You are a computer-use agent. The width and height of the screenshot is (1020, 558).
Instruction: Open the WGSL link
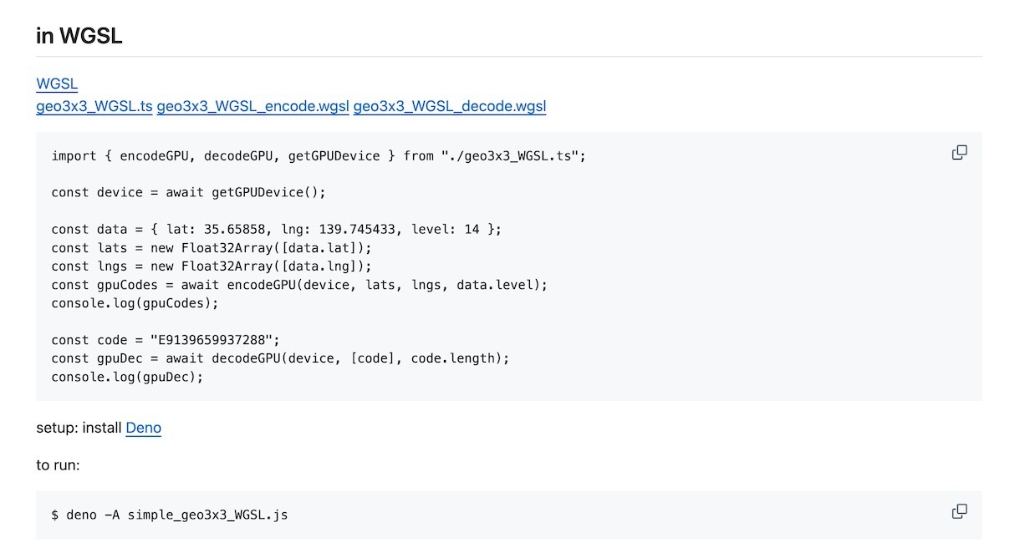pyautogui.click(x=57, y=84)
